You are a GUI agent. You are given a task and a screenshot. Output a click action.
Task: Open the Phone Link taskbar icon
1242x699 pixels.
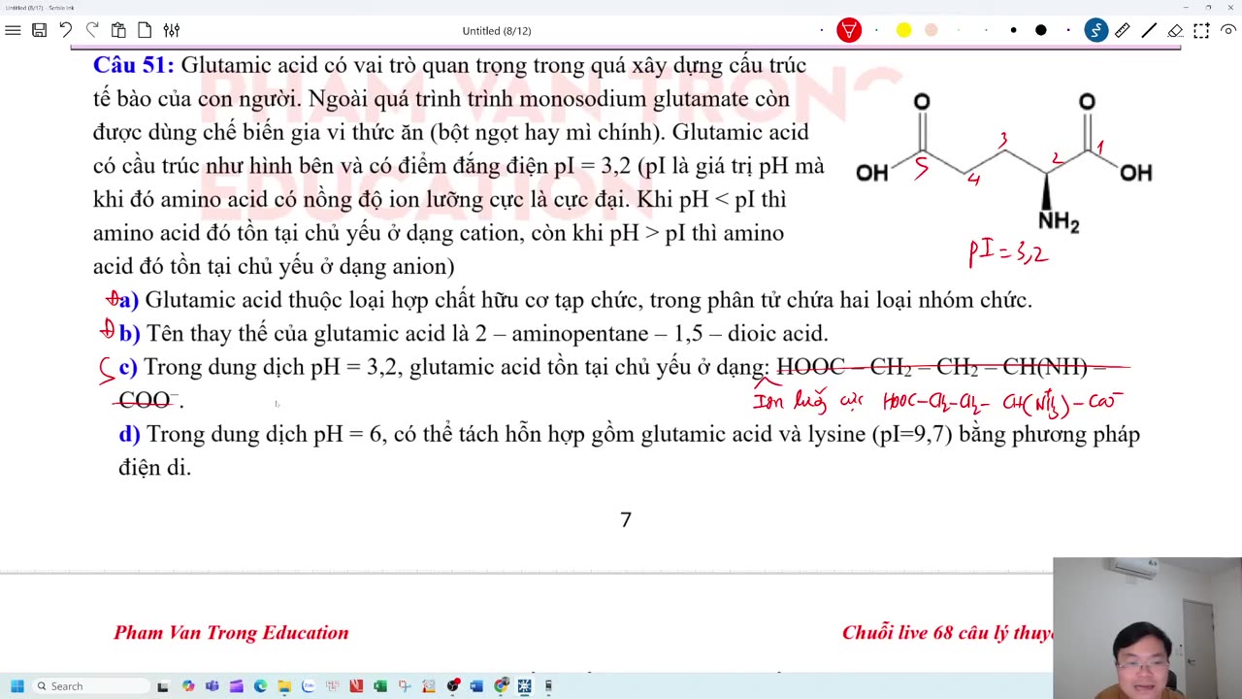click(548, 686)
